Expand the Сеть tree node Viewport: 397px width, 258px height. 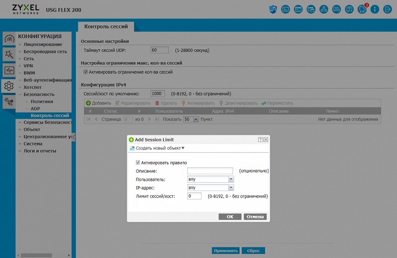(x=20, y=59)
